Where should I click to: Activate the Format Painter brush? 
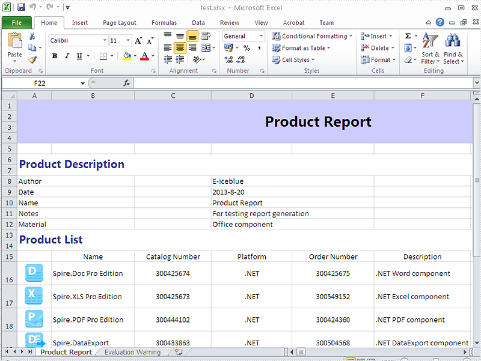[32, 59]
